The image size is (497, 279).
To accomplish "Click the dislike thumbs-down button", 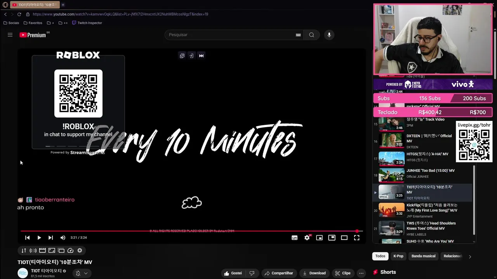I will (252, 273).
